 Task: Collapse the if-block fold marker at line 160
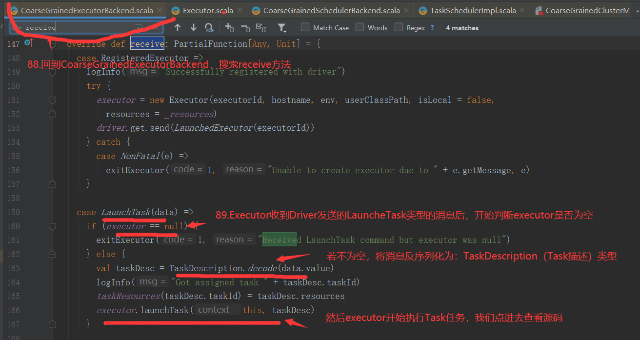pyautogui.click(x=52, y=226)
